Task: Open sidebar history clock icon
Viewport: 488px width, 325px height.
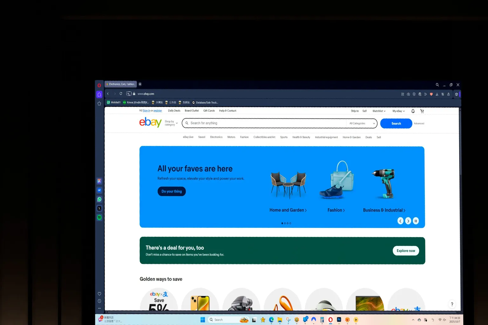Action: click(x=99, y=301)
